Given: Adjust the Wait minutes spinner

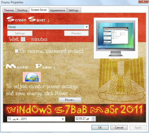Looking at the screenshot, I should coord(23,39).
